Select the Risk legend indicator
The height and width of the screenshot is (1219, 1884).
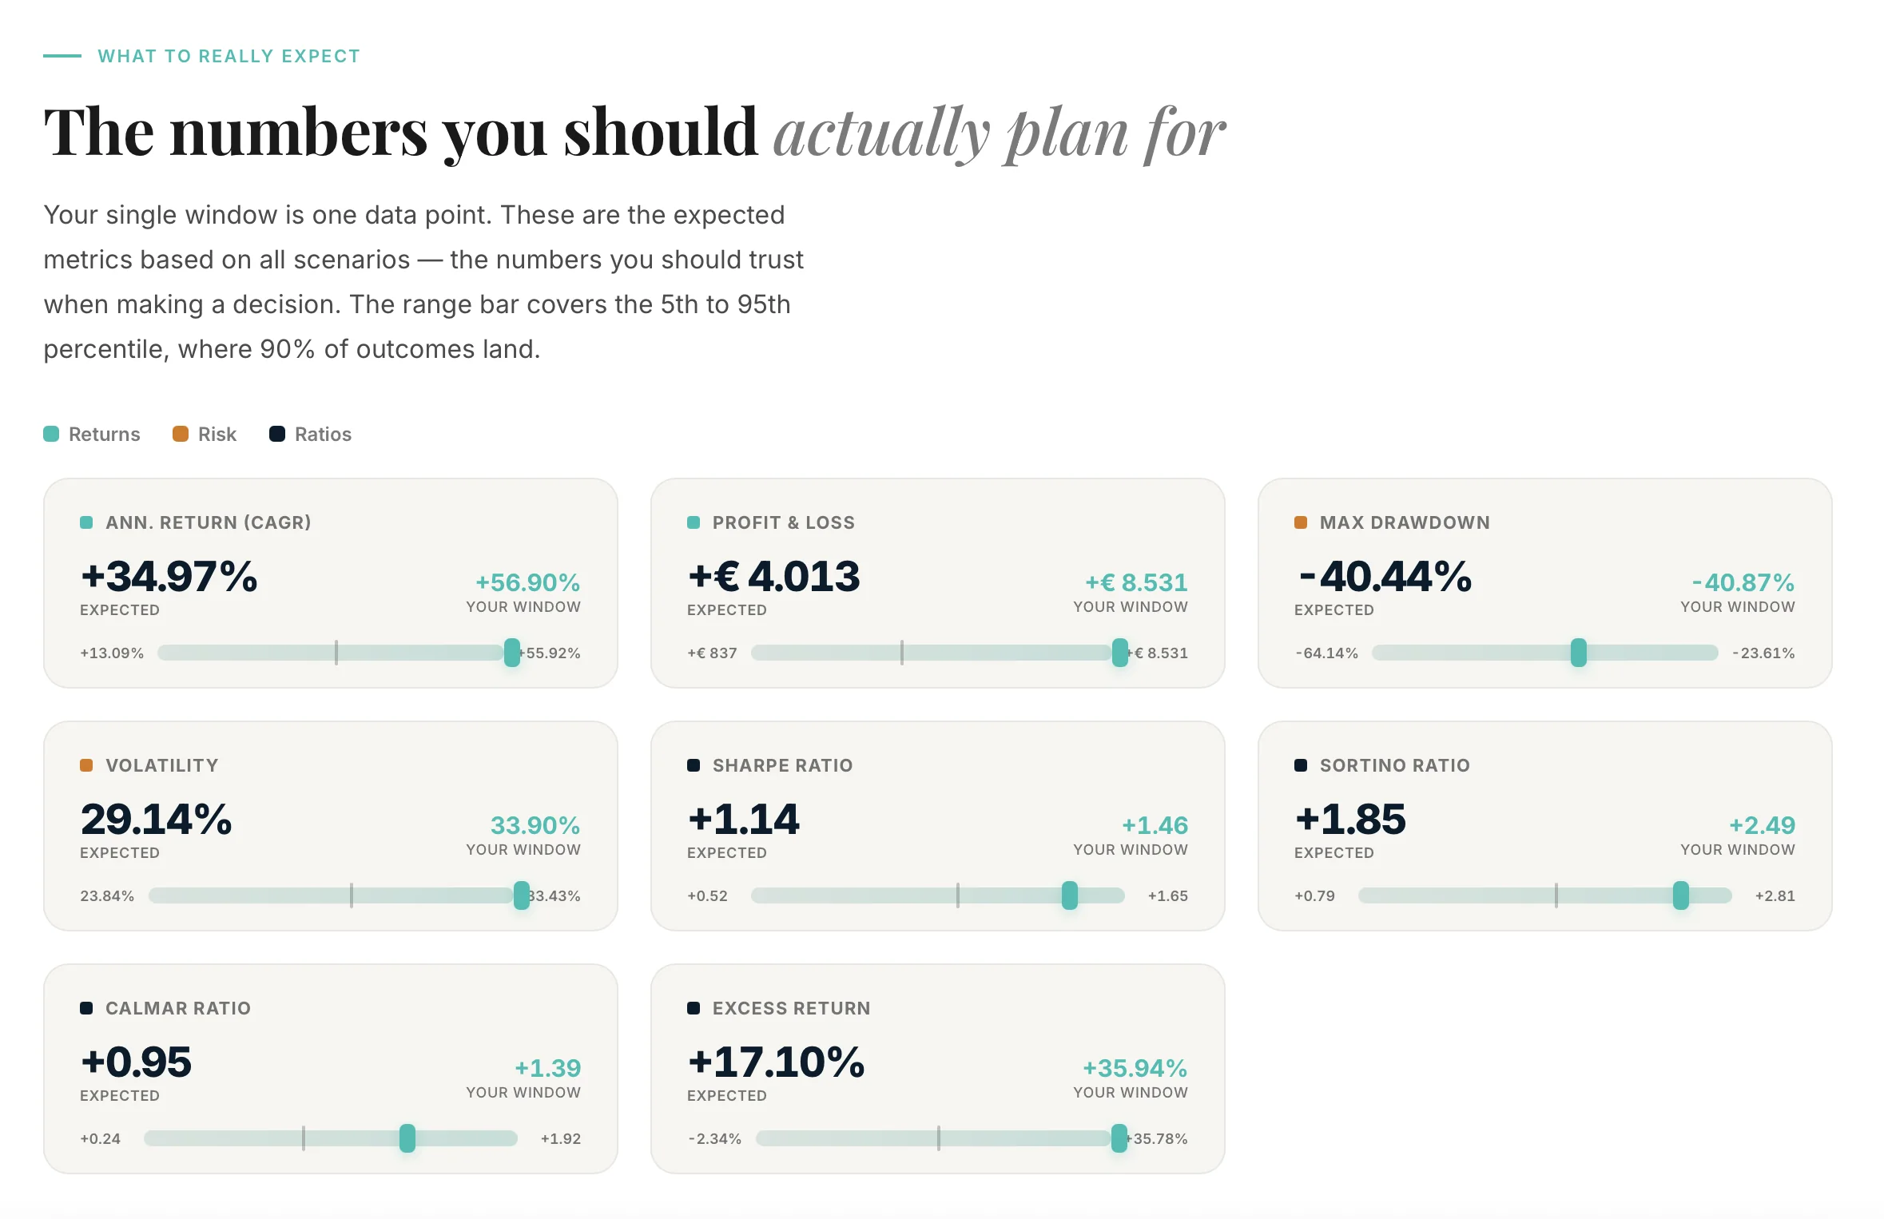(181, 434)
